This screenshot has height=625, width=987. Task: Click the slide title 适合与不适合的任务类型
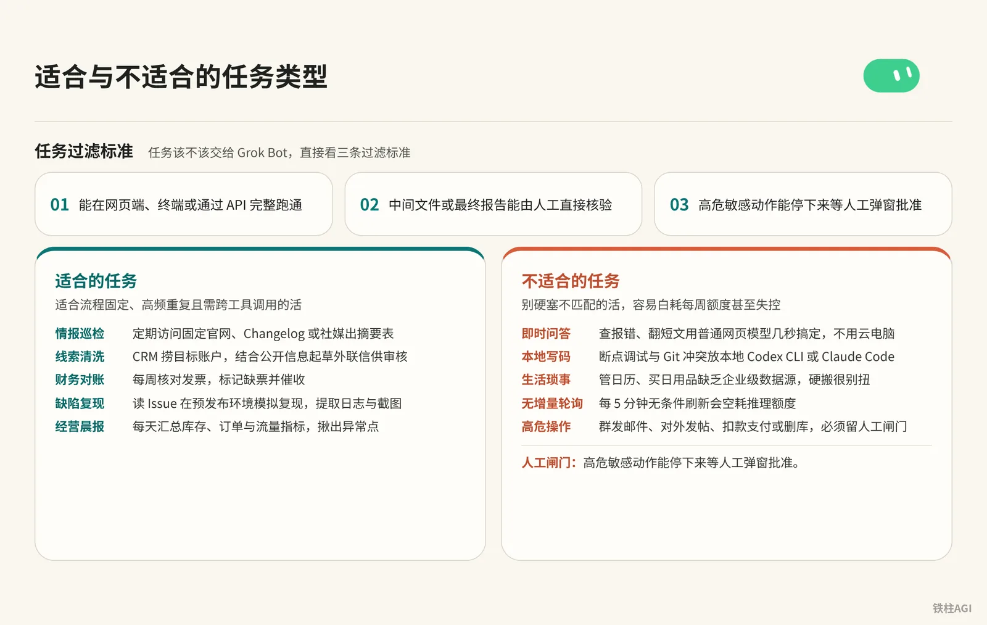[x=181, y=77]
